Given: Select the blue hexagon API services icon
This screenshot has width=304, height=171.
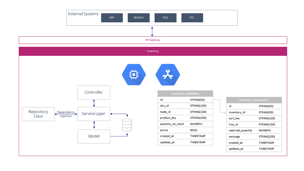Looking at the screenshot, I should point(168,74).
